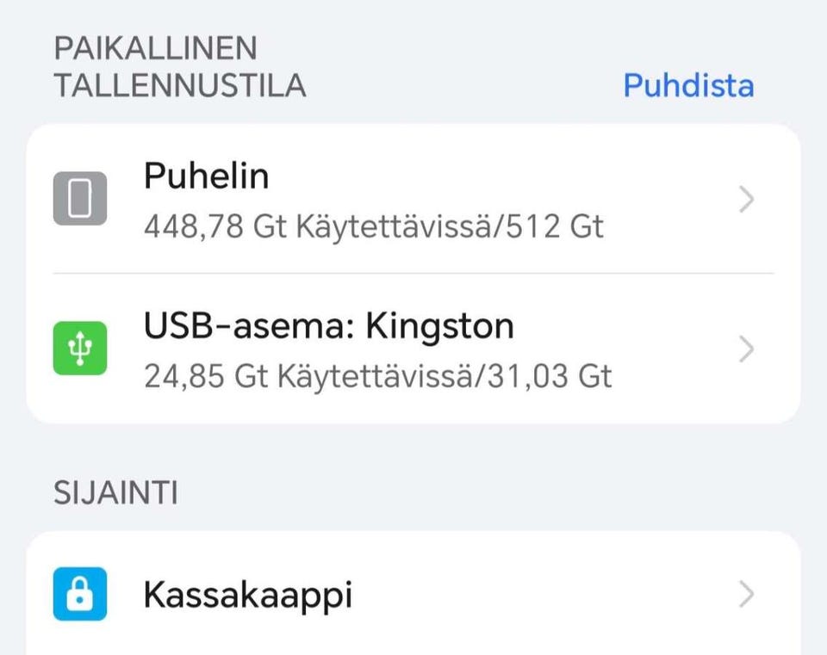The height and width of the screenshot is (655, 827).
Task: Select the Puhelin storage row
Action: [345, 200]
